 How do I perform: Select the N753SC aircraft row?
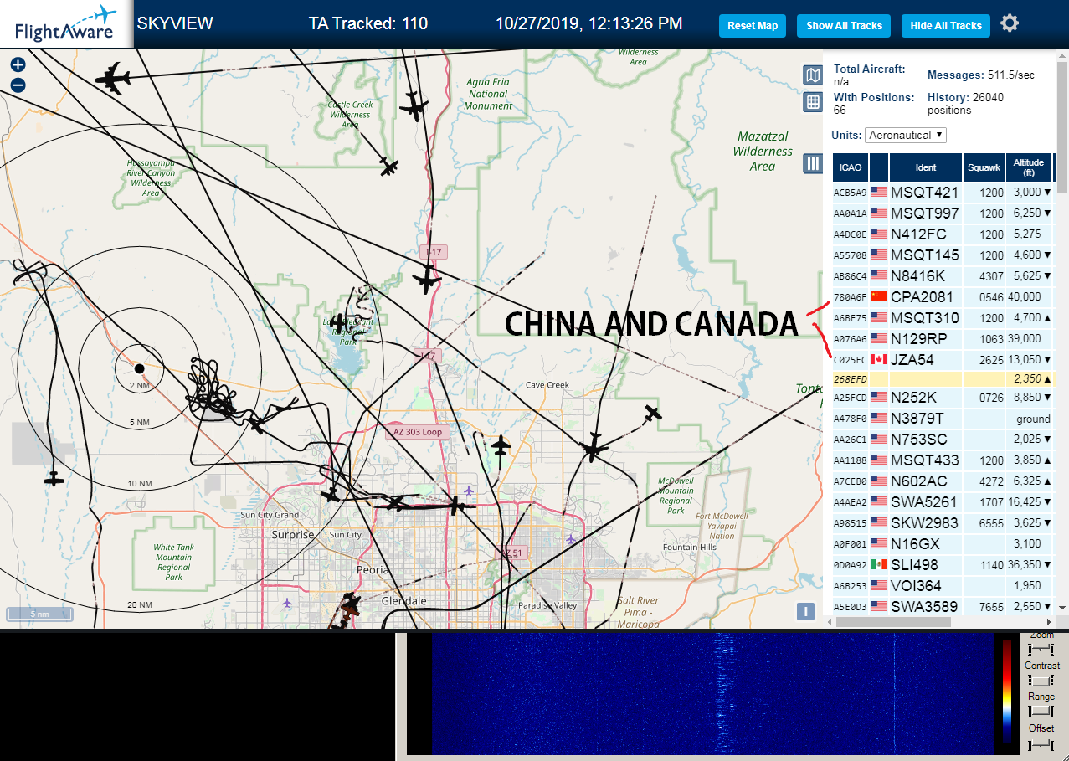point(943,439)
